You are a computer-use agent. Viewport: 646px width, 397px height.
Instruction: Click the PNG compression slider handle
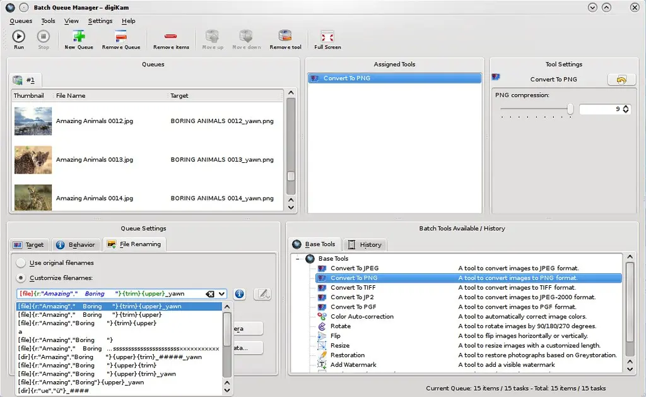(x=570, y=109)
